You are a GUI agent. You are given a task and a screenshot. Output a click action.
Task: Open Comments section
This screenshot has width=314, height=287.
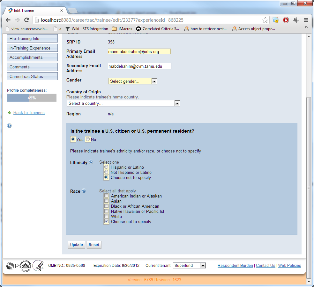(x=32, y=67)
